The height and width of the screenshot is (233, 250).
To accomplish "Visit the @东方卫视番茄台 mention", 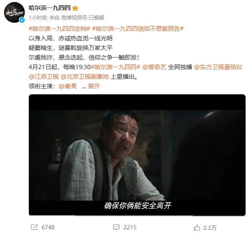I will pos(218,67).
